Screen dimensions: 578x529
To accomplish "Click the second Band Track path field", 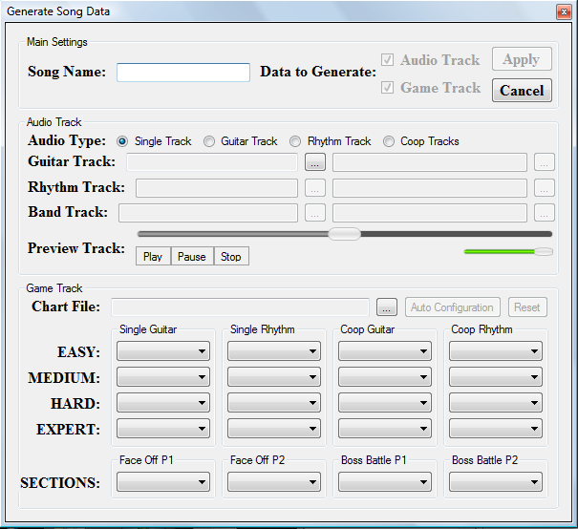I will point(430,213).
